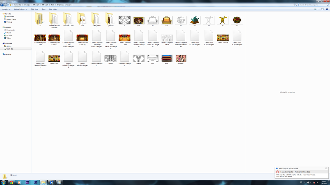Select the wild image thumbnail

pos(152,59)
